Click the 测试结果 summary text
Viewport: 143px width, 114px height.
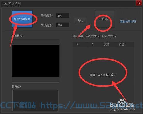[94, 36]
